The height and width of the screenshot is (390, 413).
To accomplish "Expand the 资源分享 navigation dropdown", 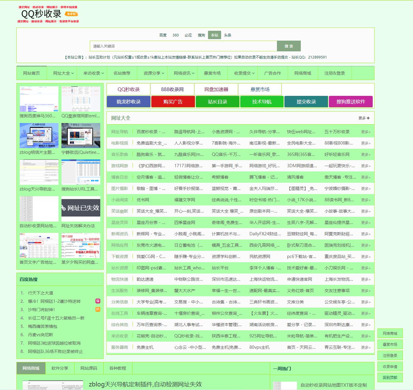I will [154, 73].
